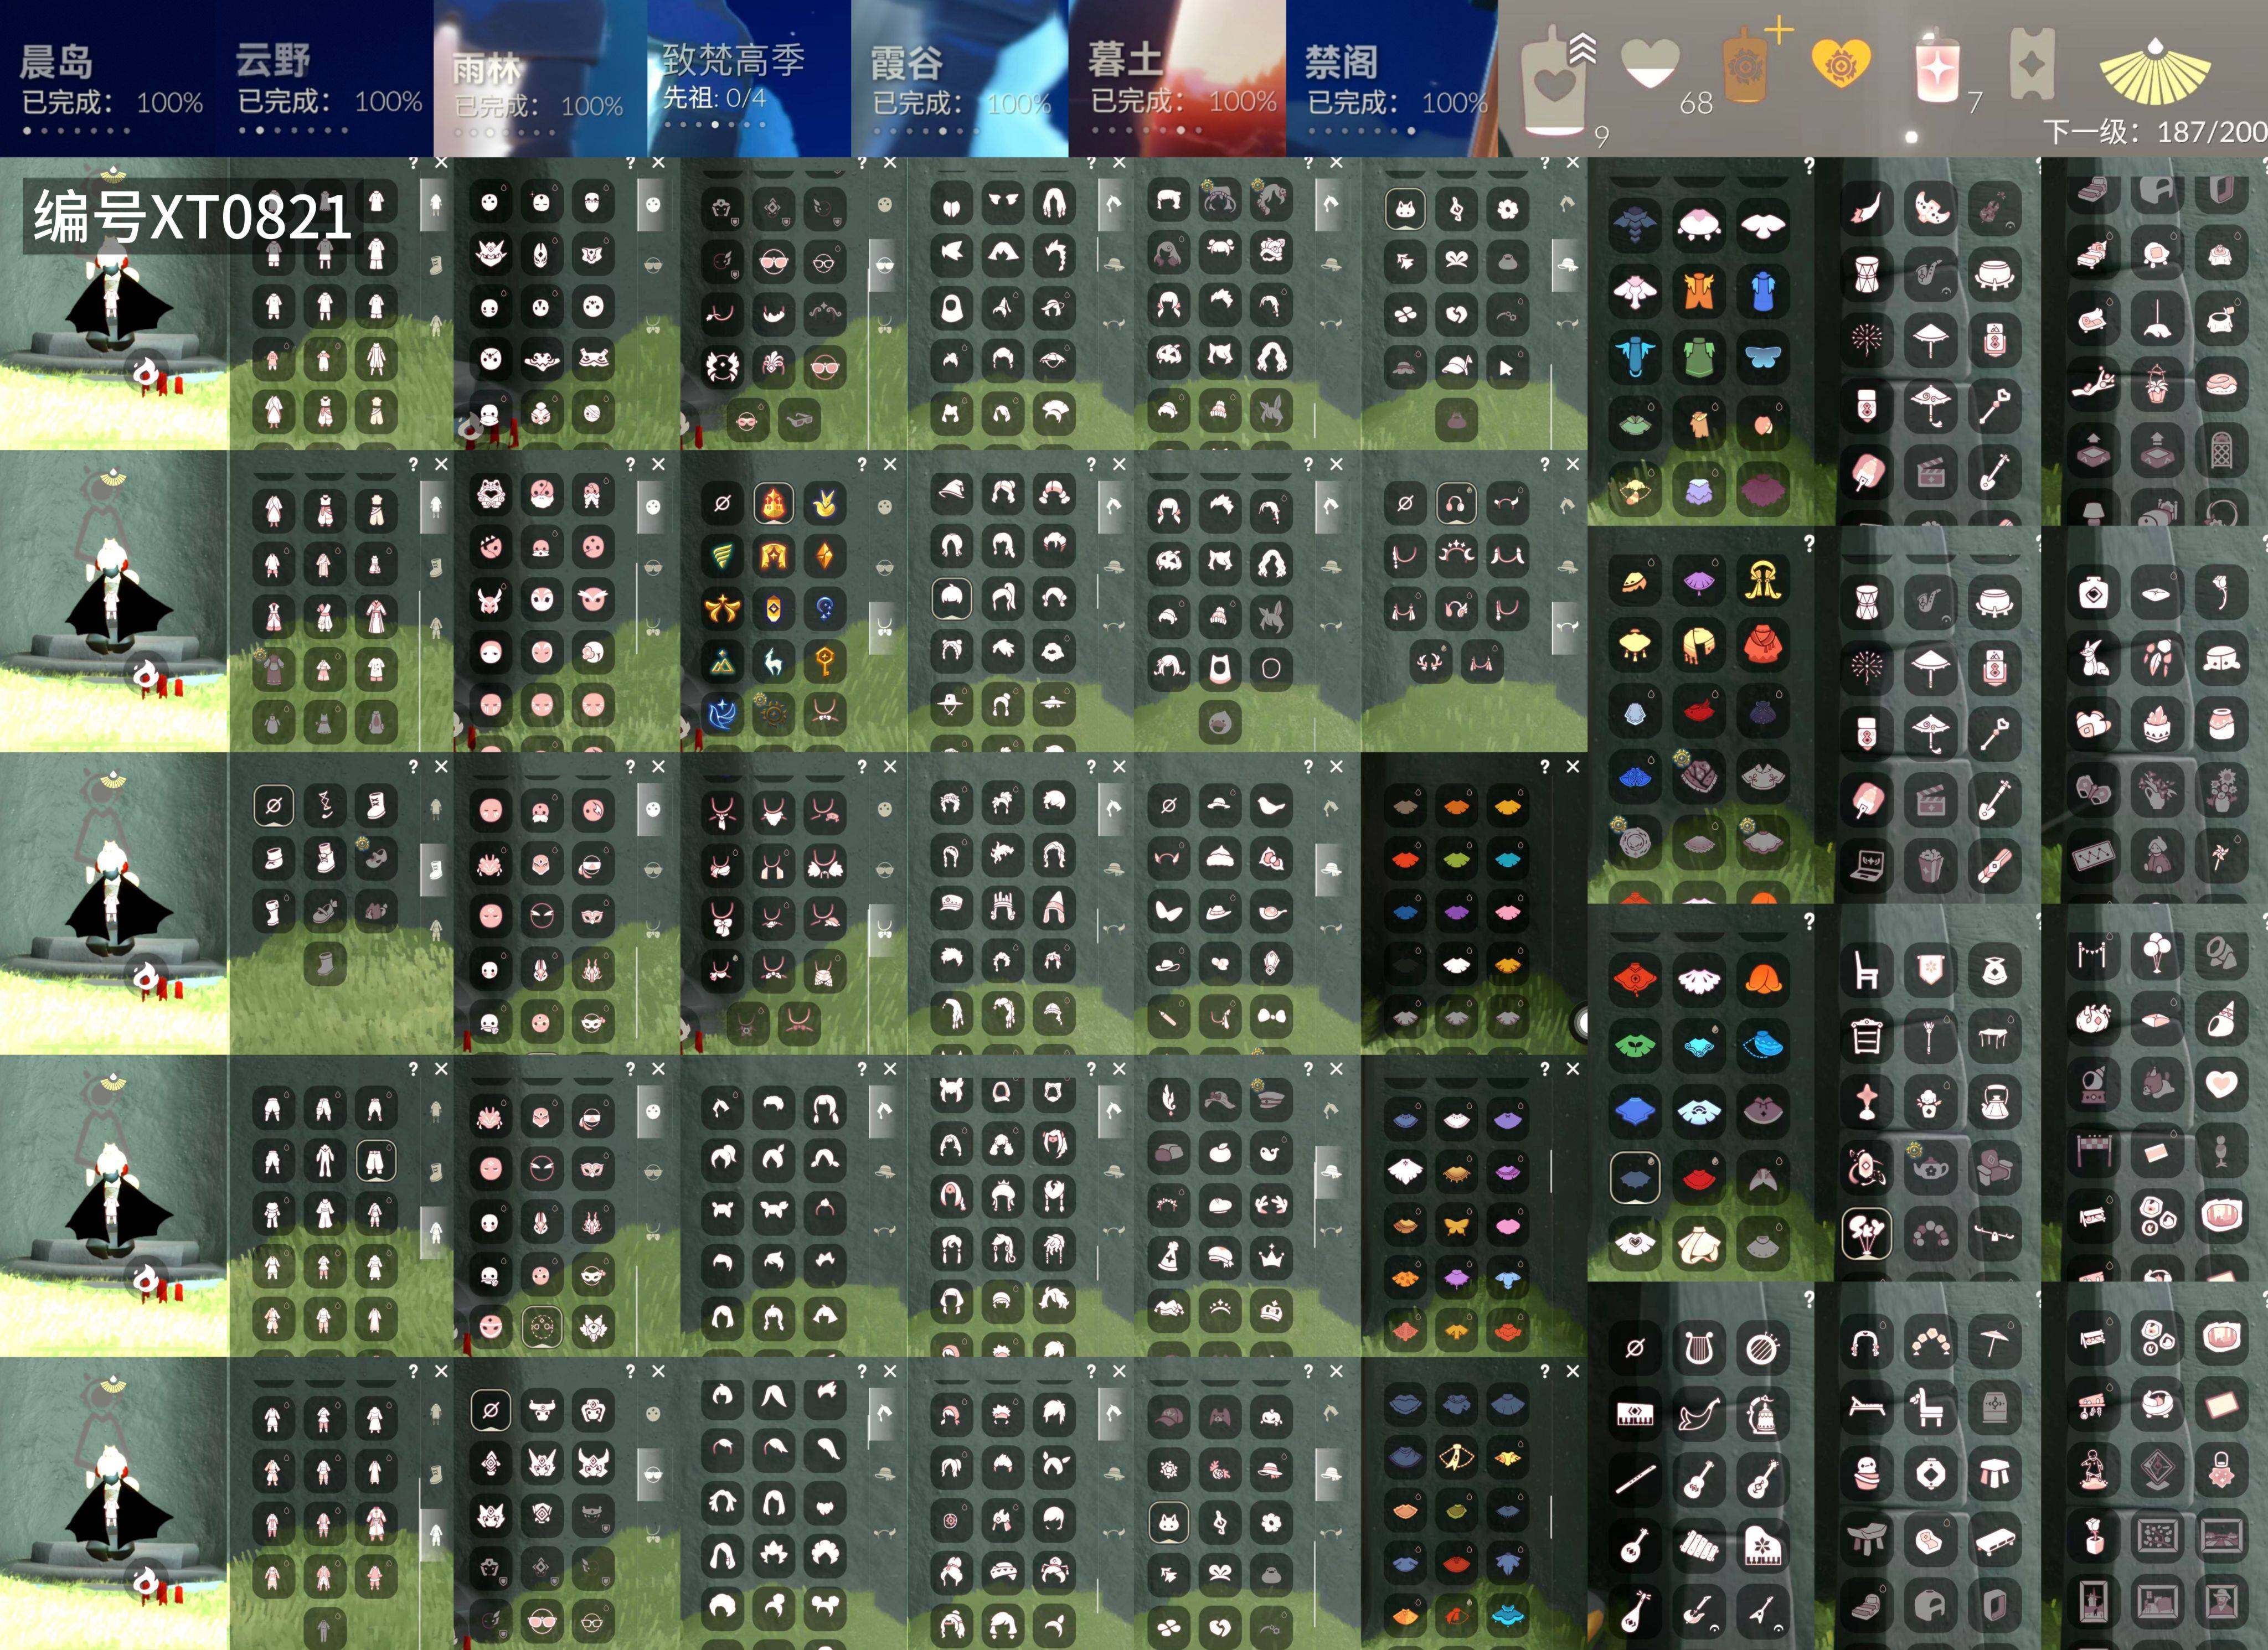This screenshot has width=2268, height=1650.
Task: Select the Van Gogh portrait painting
Action: [2221, 1601]
